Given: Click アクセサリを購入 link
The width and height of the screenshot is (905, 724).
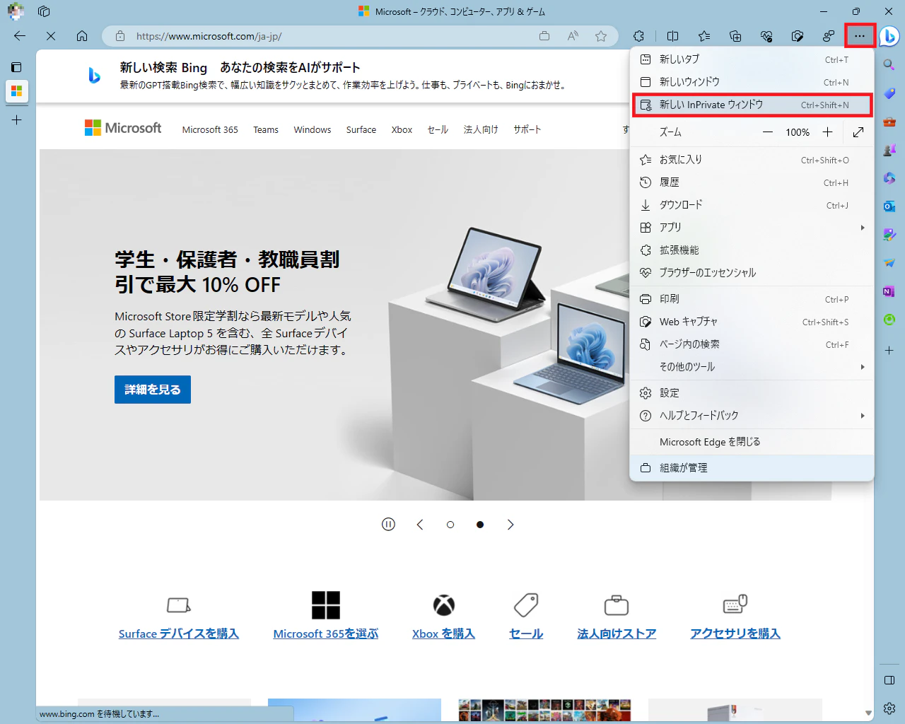Looking at the screenshot, I should tap(735, 633).
